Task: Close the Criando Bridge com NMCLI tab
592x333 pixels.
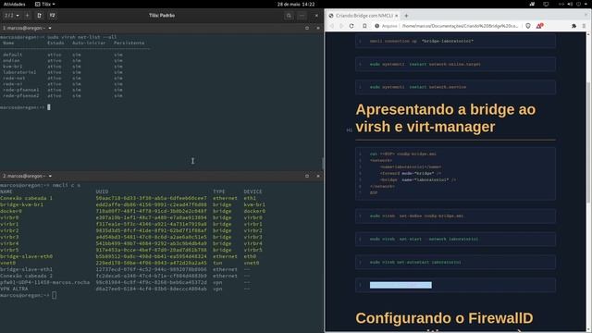Action: point(397,16)
